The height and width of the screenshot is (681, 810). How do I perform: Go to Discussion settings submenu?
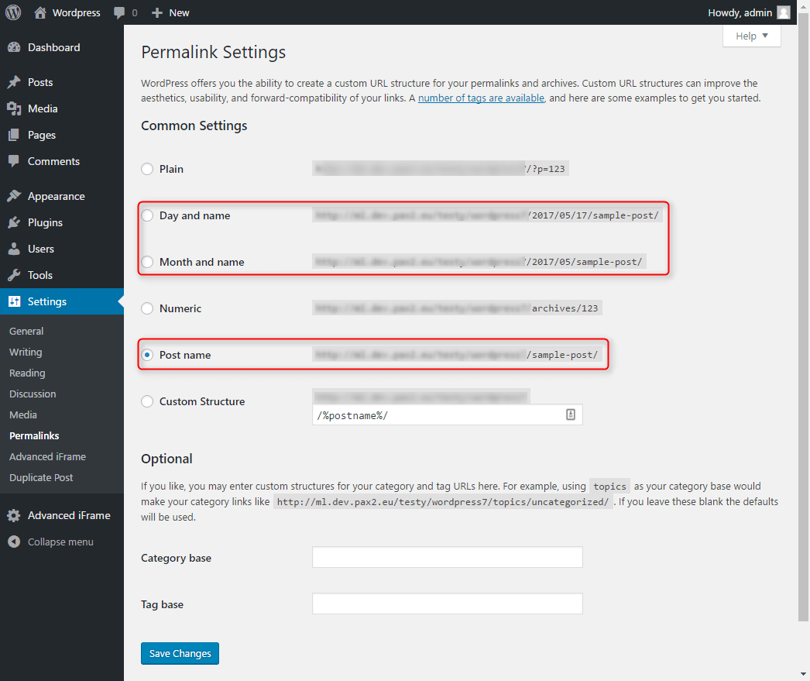[33, 394]
